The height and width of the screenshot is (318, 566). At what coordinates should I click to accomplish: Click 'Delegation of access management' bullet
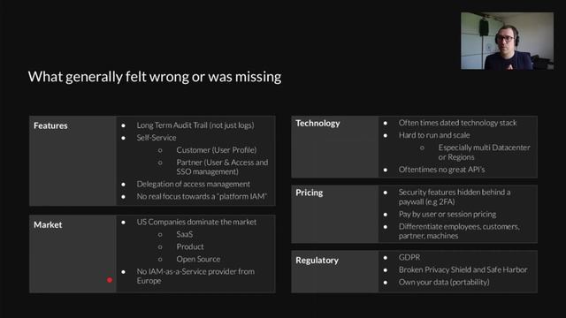coord(193,184)
